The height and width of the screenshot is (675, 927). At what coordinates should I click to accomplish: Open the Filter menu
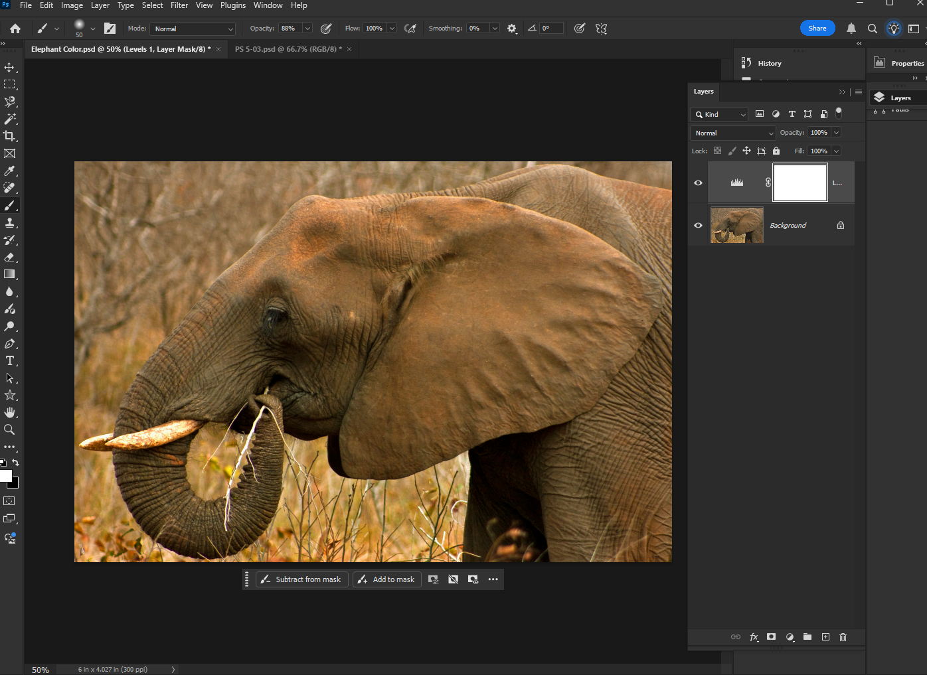pyautogui.click(x=179, y=5)
